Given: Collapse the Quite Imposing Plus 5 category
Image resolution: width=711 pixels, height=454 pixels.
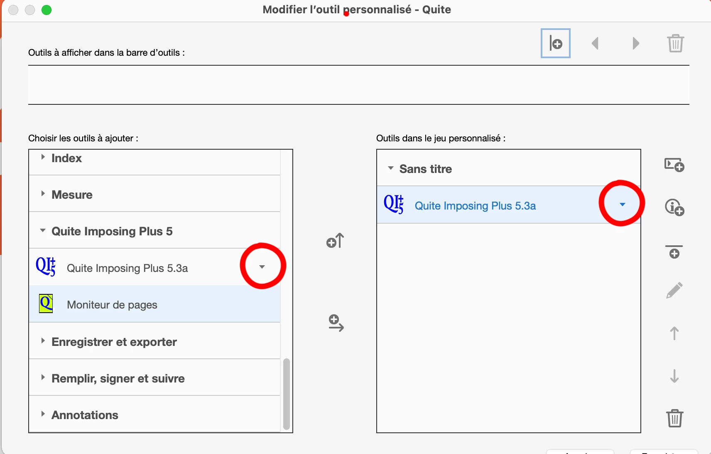Looking at the screenshot, I should point(43,230).
